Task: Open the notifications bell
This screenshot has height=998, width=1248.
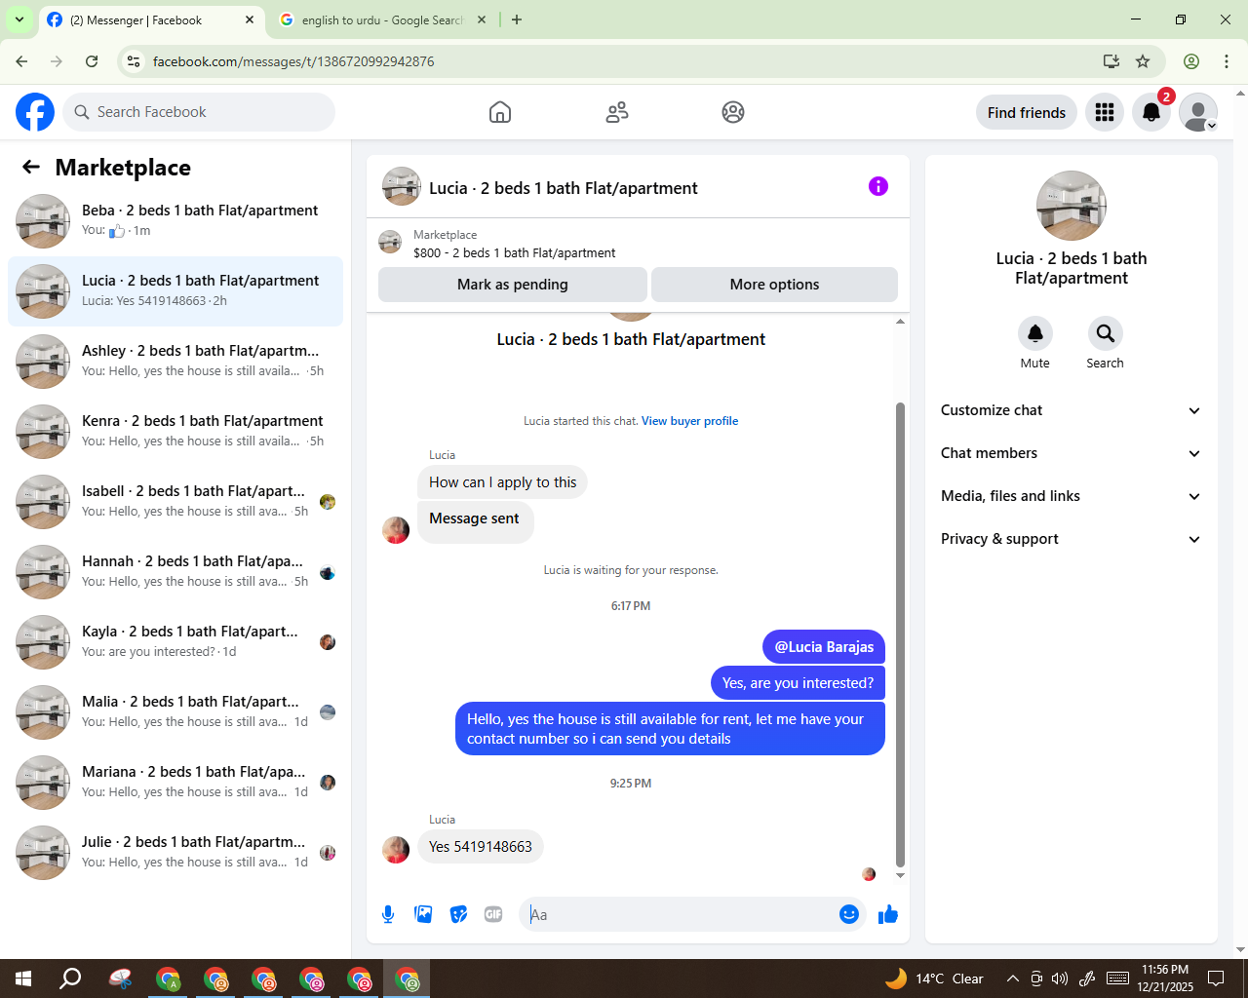Action: (1151, 112)
